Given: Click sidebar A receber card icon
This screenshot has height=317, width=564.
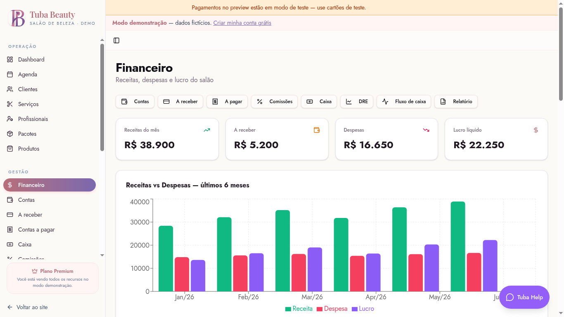Looking at the screenshot, I should [10, 215].
